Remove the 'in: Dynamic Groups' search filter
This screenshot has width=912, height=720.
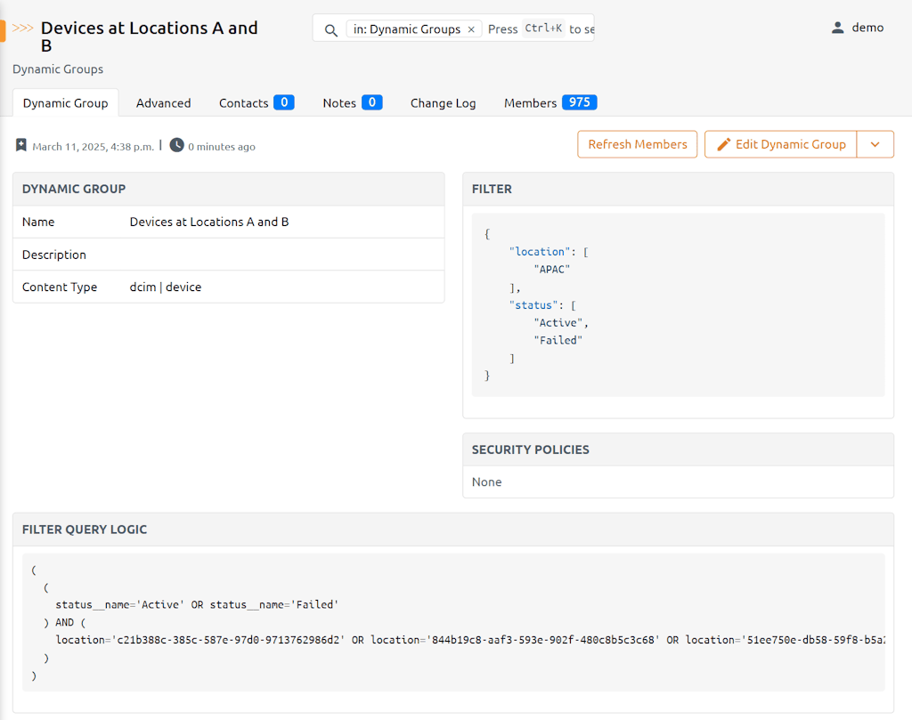[x=471, y=29]
